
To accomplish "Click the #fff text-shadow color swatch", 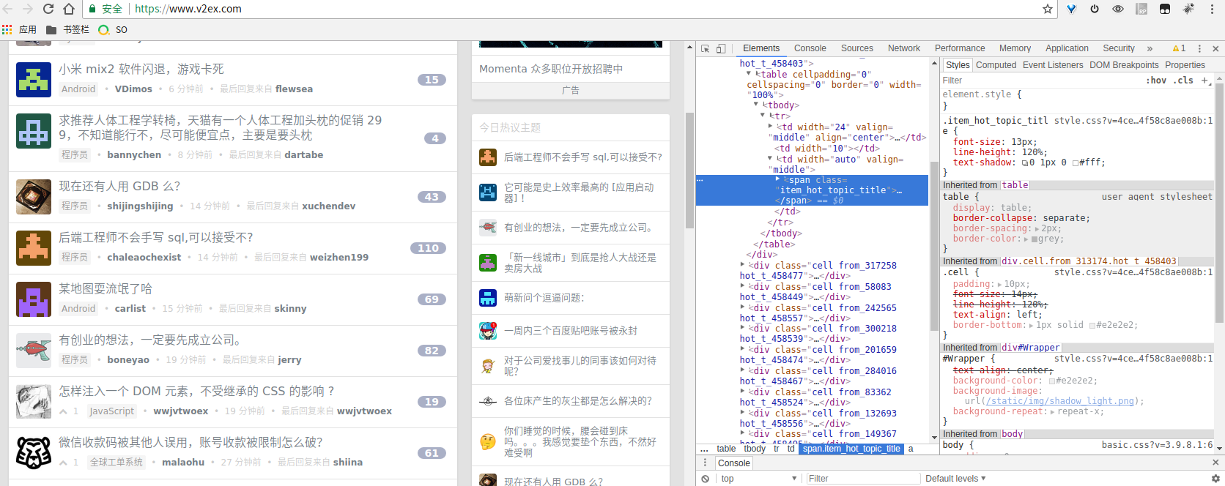I will (x=1076, y=163).
